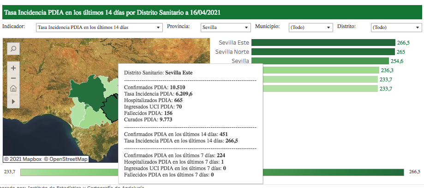Click the map search magnifier icon
424x188 pixels.
(x=13, y=48)
